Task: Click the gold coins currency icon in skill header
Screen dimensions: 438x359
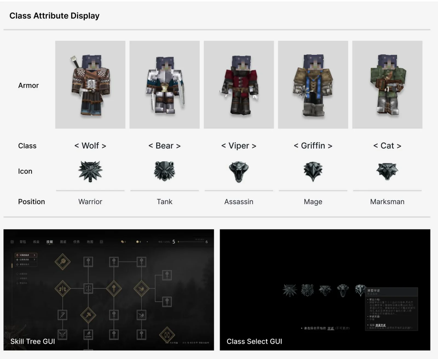Action: click(122, 242)
